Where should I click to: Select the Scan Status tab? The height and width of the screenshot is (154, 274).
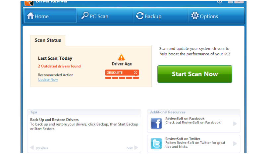click(48, 40)
